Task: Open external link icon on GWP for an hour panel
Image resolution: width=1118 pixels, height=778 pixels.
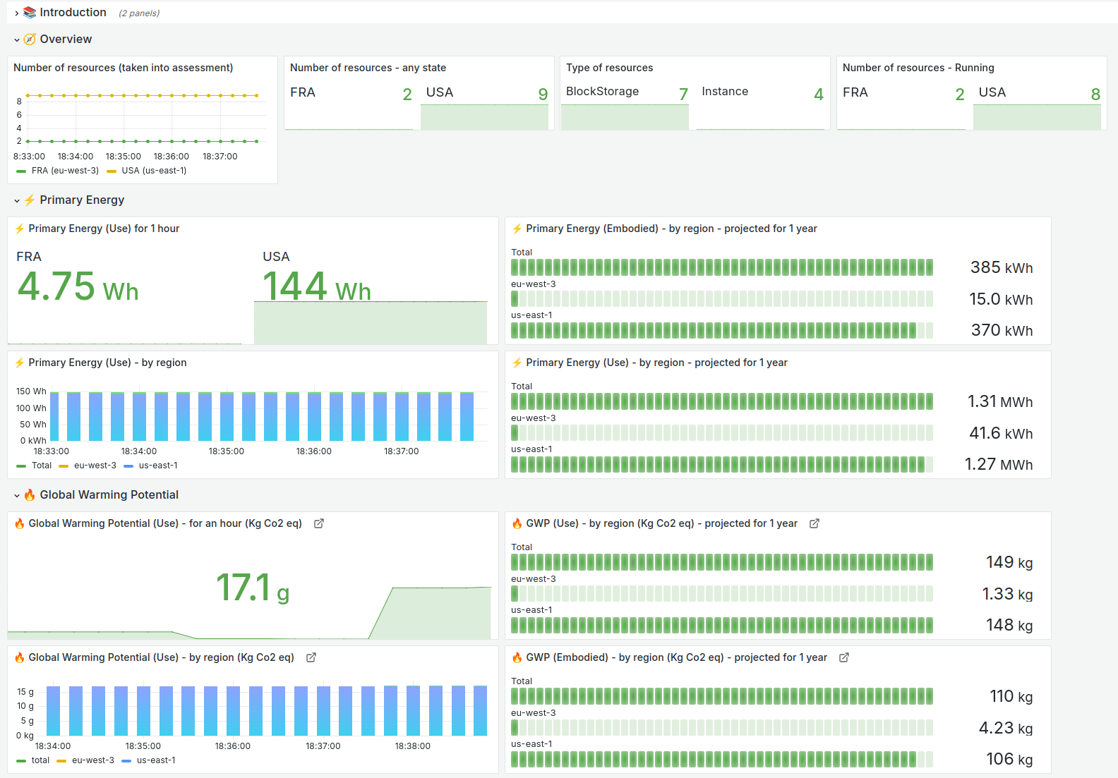Action: pos(319,523)
